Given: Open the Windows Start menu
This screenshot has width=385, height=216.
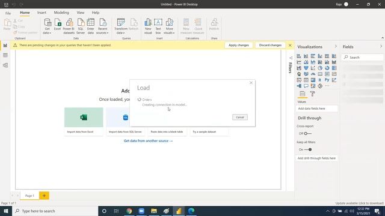Looking at the screenshot, I should pyautogui.click(x=6, y=211).
